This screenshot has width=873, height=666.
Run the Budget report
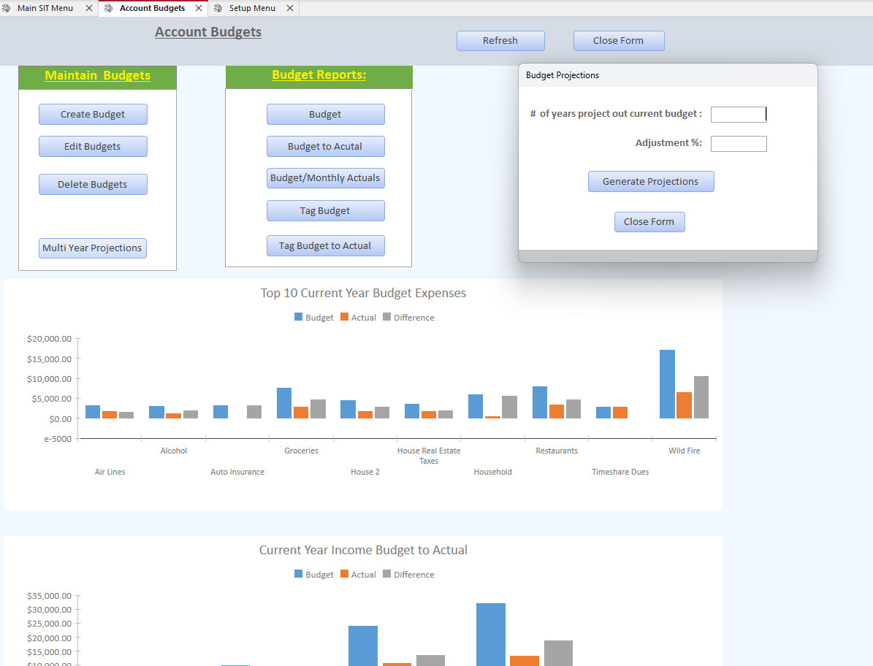[x=326, y=114]
